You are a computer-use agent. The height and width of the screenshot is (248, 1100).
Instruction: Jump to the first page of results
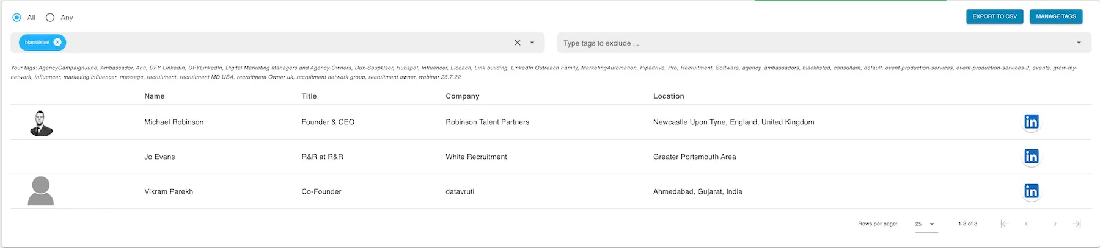pos(1005,224)
